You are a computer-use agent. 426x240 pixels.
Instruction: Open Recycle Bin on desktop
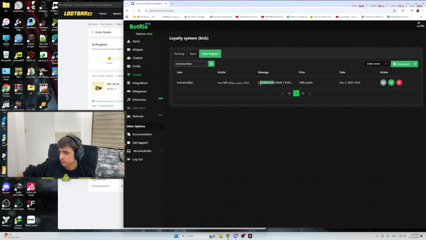[6, 57]
